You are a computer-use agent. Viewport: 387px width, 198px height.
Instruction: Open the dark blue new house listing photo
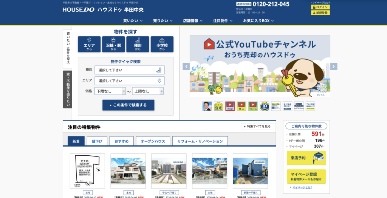tap(250, 171)
